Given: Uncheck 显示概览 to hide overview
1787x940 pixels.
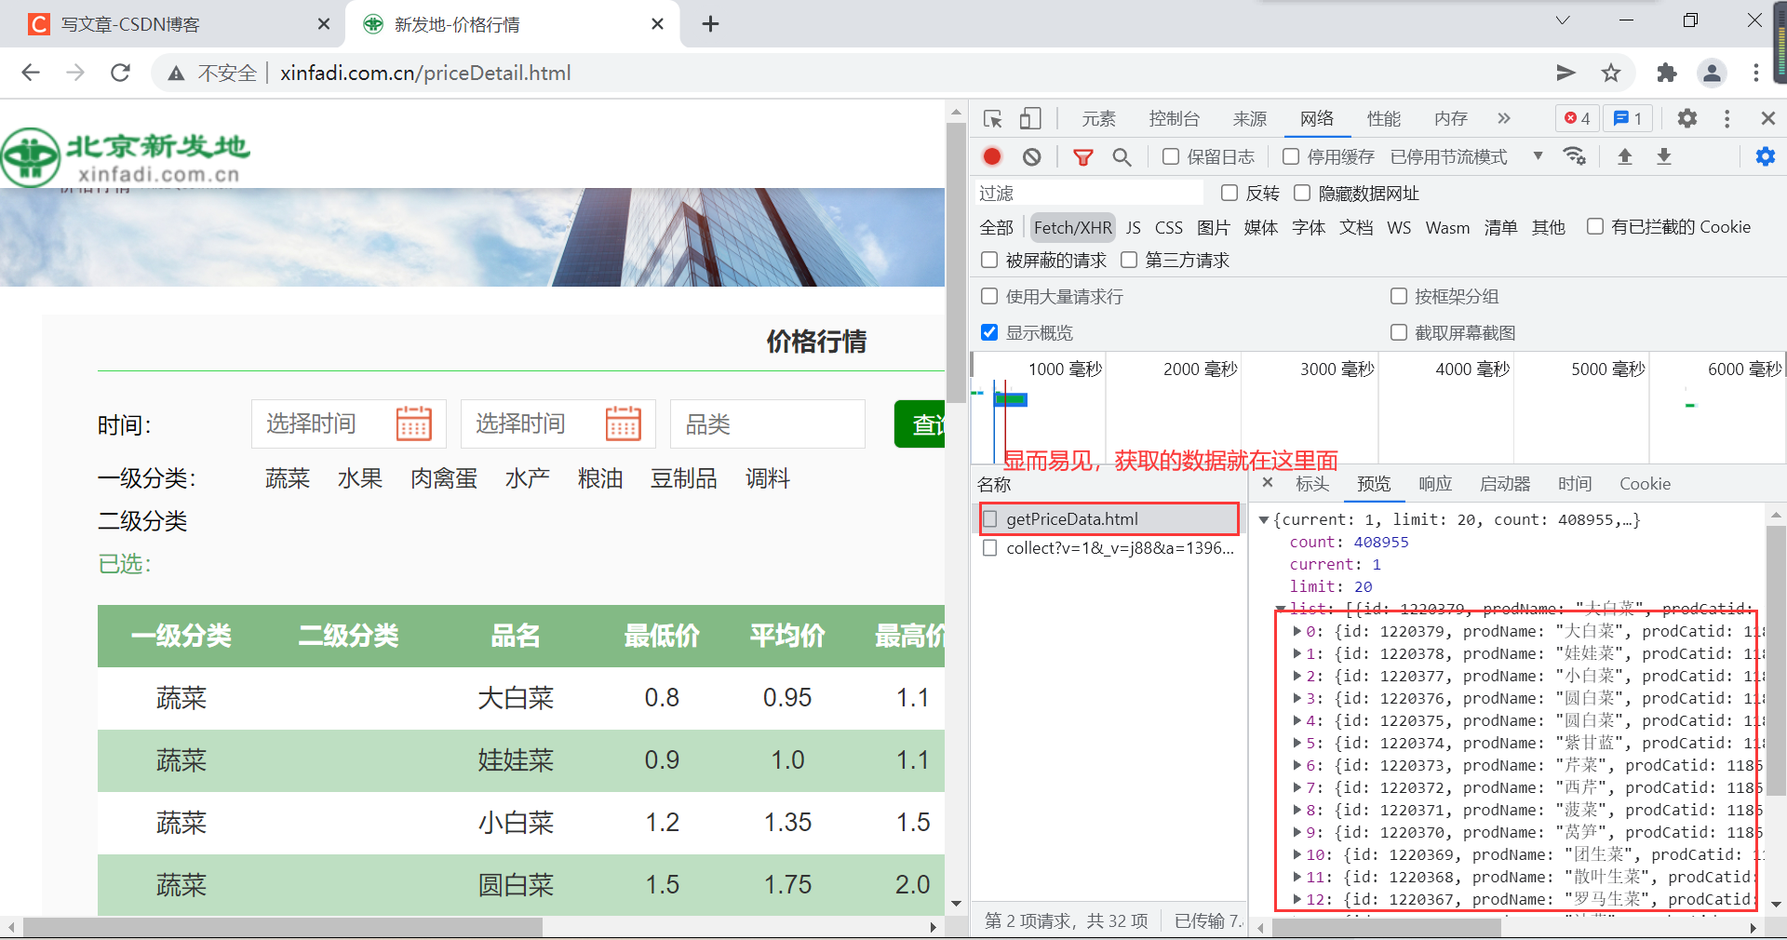Looking at the screenshot, I should 989,332.
